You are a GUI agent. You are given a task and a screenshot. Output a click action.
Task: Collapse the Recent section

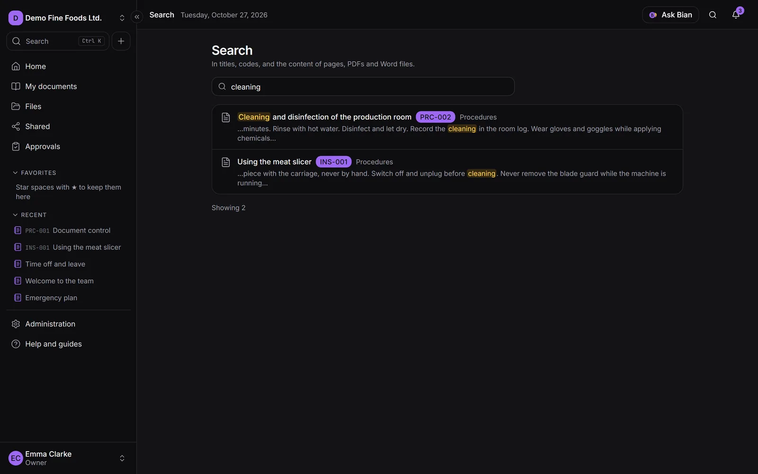29,215
